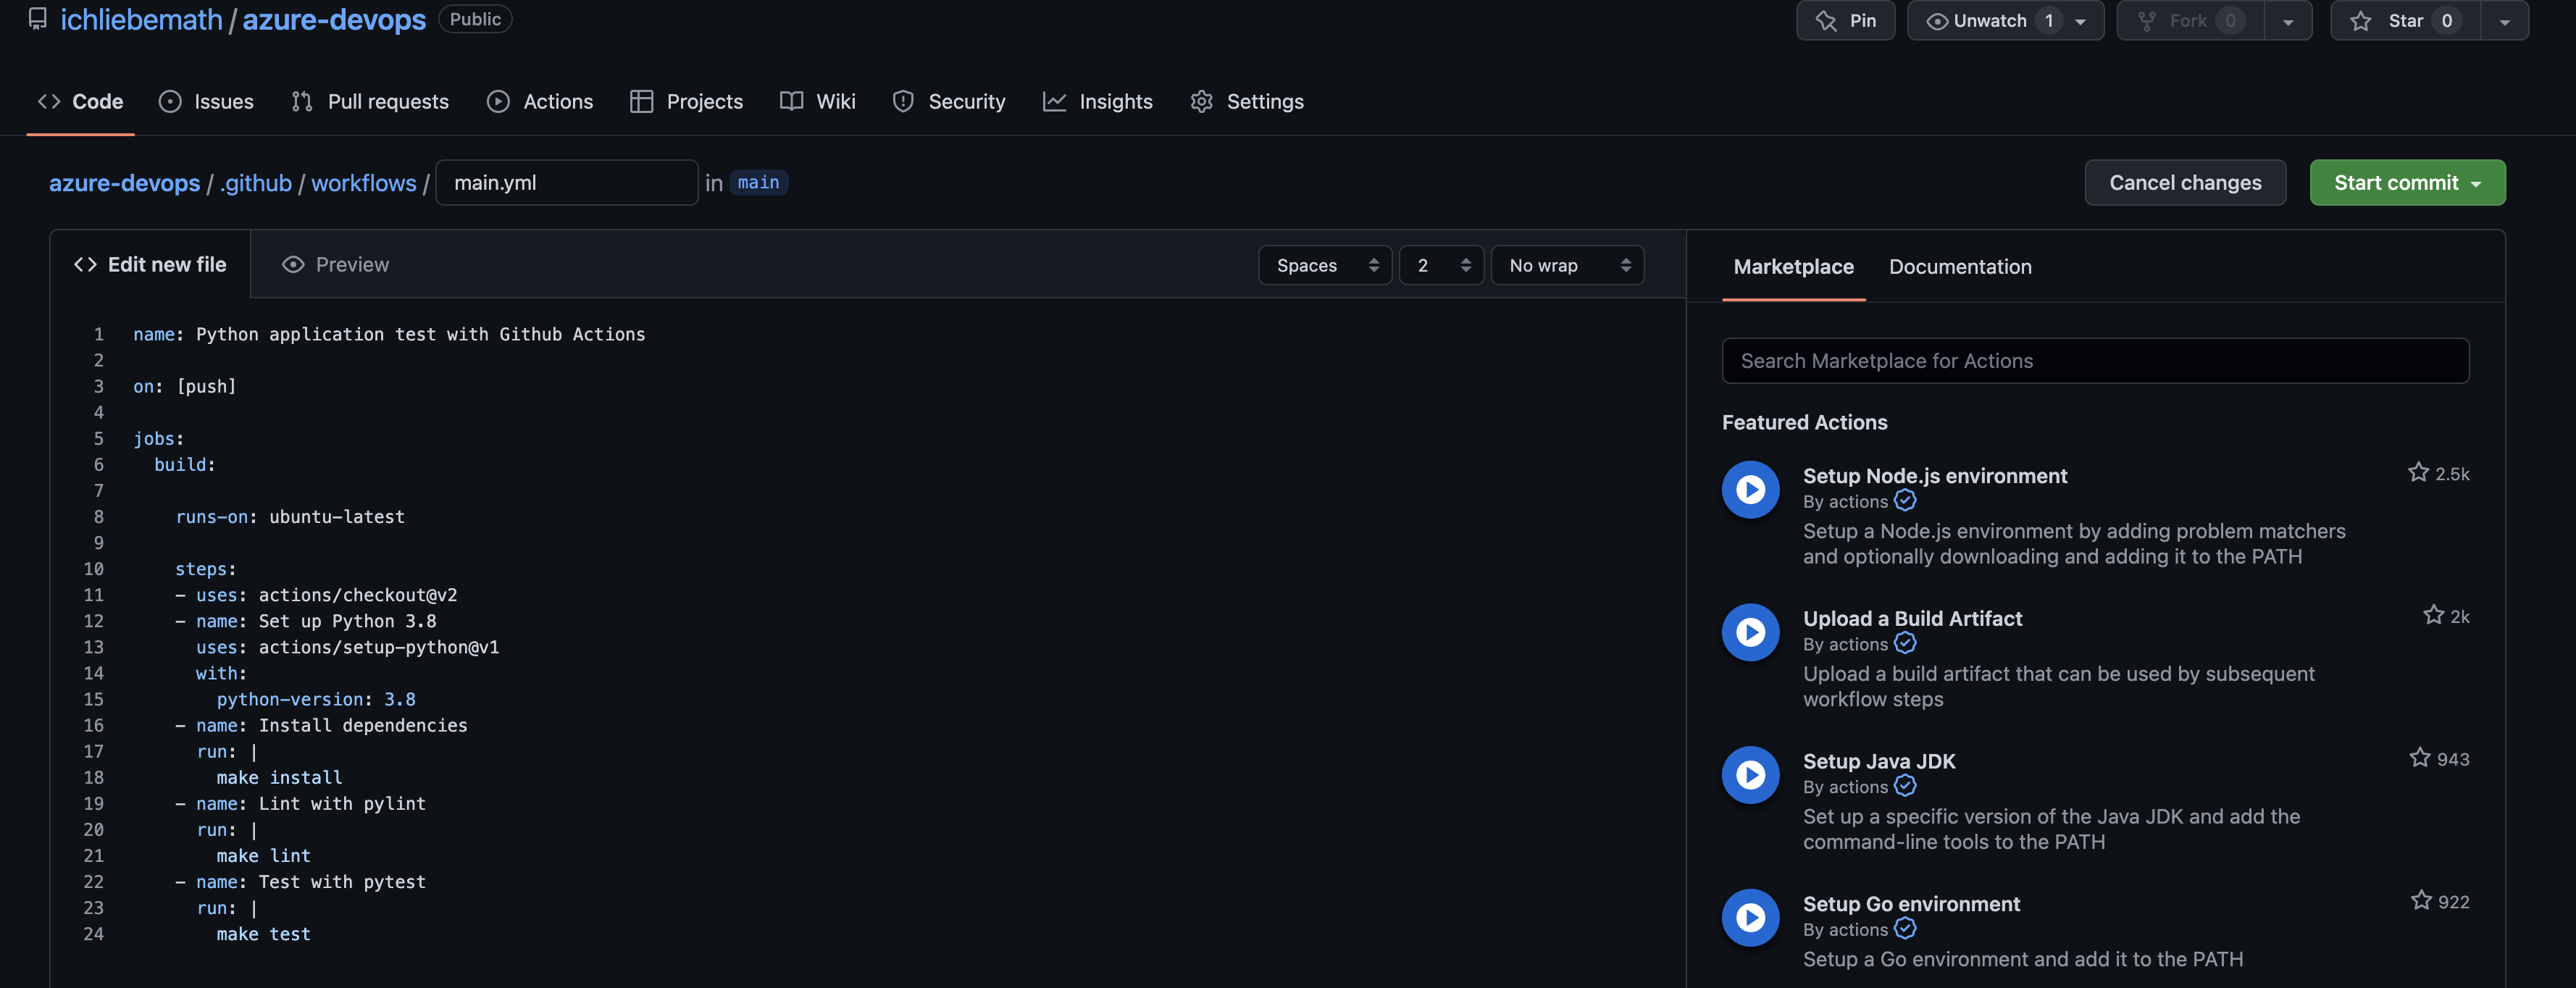Click the Pin repository button
This screenshot has height=988, width=2576.
(1845, 20)
